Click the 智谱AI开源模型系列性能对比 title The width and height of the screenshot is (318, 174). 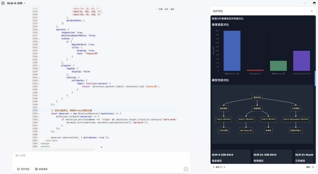pyautogui.click(x=228, y=18)
